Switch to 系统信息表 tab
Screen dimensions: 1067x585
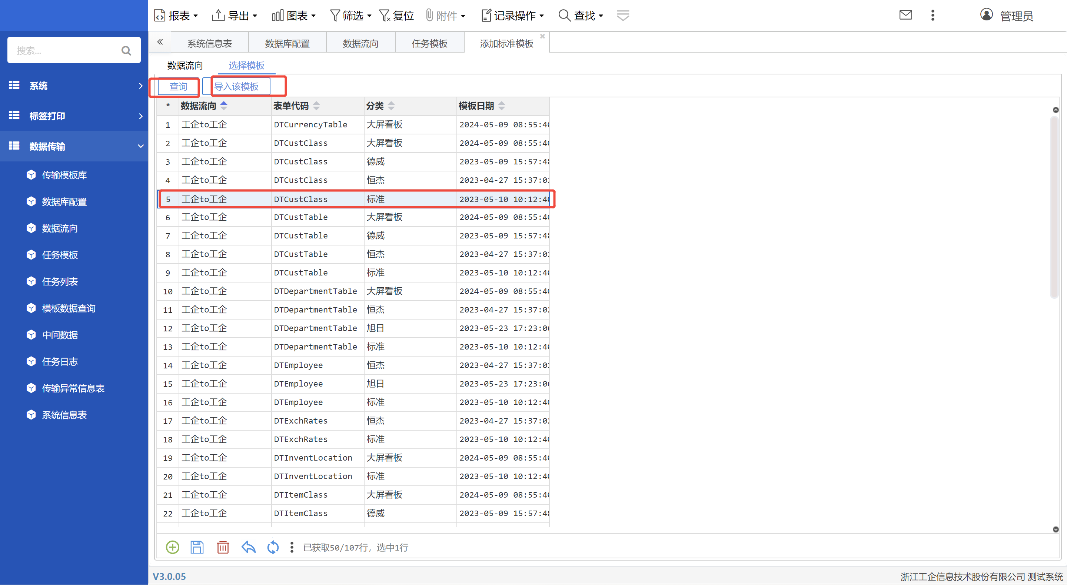[210, 43]
